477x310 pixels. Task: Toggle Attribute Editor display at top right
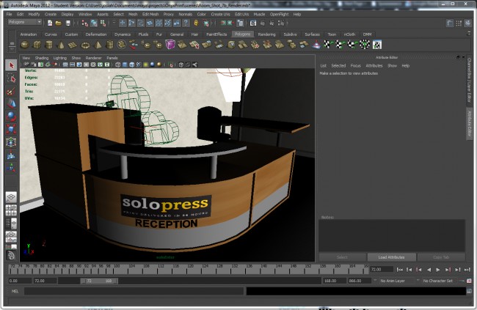coord(450,23)
